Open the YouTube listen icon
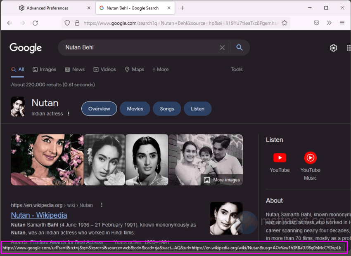 (280, 158)
